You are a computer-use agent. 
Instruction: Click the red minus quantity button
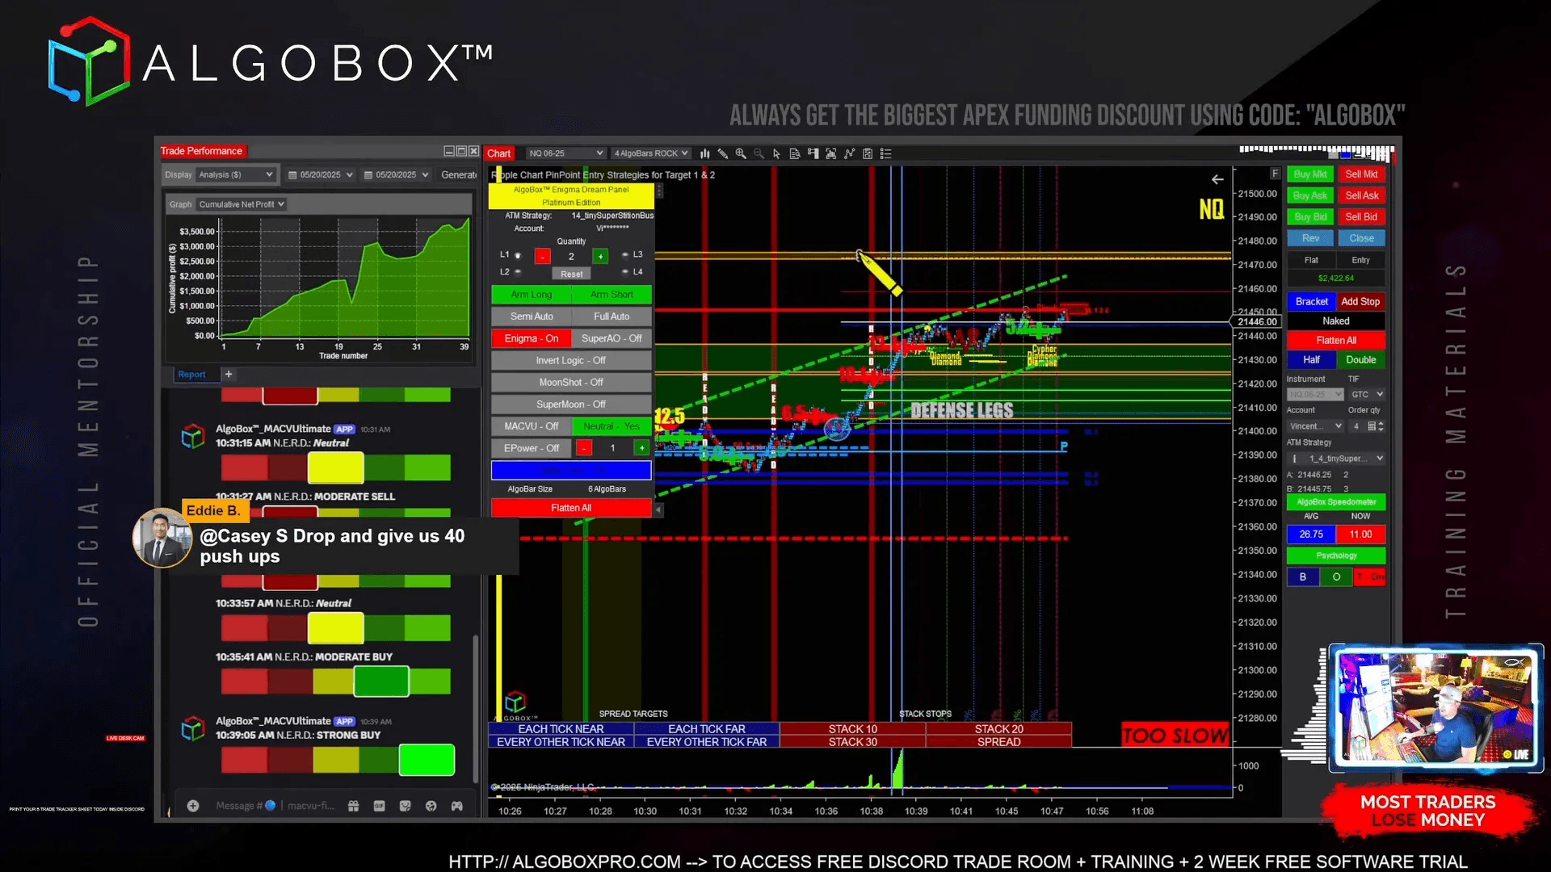pos(543,256)
